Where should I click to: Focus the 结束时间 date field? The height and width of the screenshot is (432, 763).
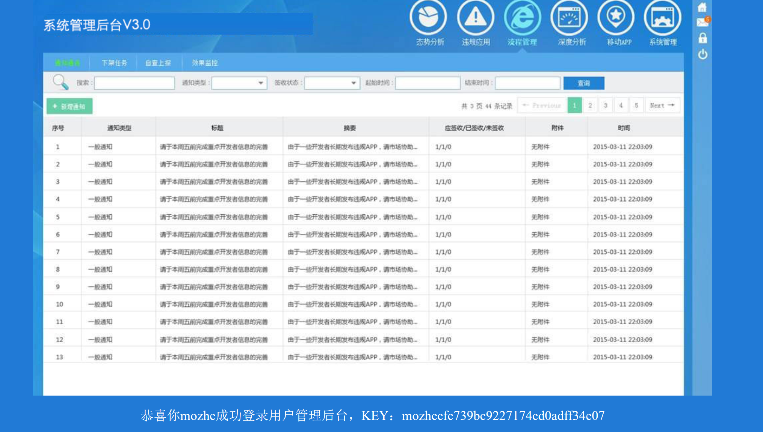(527, 83)
